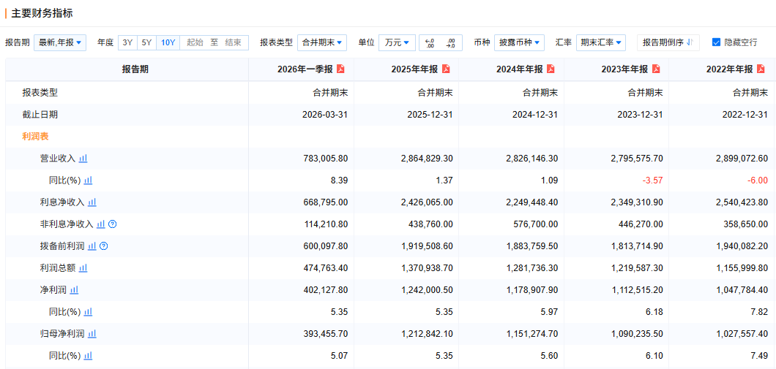Show chart icon for 净利润

pyautogui.click(x=74, y=290)
